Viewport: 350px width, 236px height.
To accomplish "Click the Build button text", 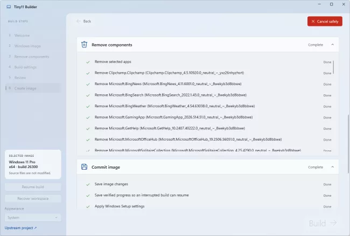I will [x=317, y=223].
